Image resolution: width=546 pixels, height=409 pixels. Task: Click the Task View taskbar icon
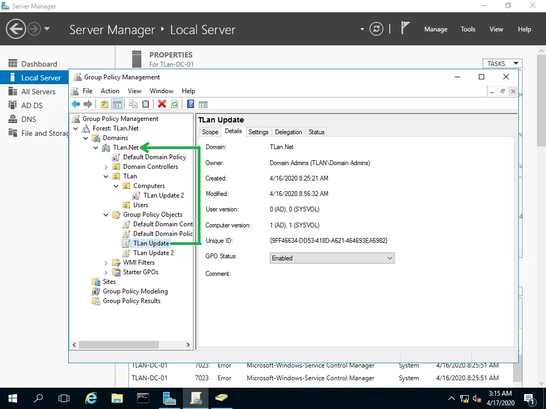64,398
